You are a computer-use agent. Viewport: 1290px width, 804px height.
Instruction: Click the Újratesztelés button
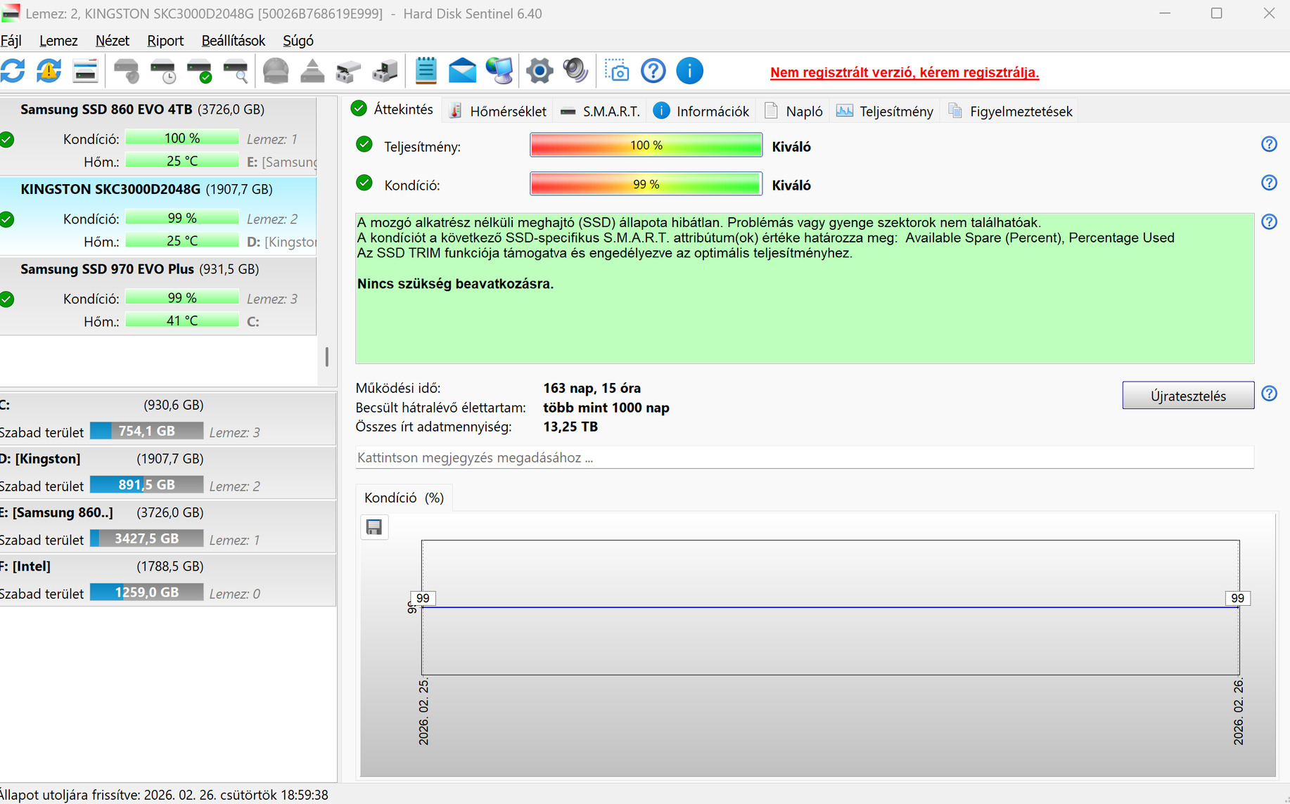pyautogui.click(x=1188, y=396)
